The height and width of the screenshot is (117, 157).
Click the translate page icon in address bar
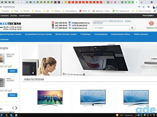pos(149,7)
